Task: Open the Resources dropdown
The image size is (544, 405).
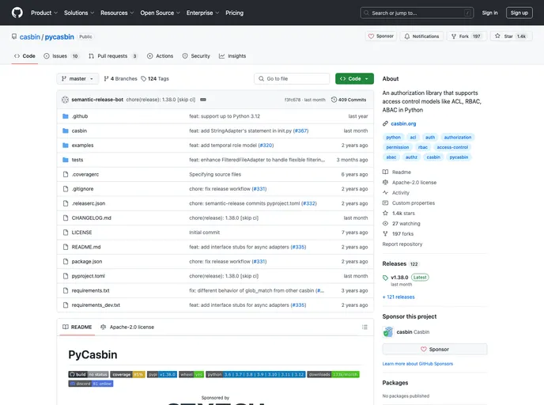Action: pos(117,13)
